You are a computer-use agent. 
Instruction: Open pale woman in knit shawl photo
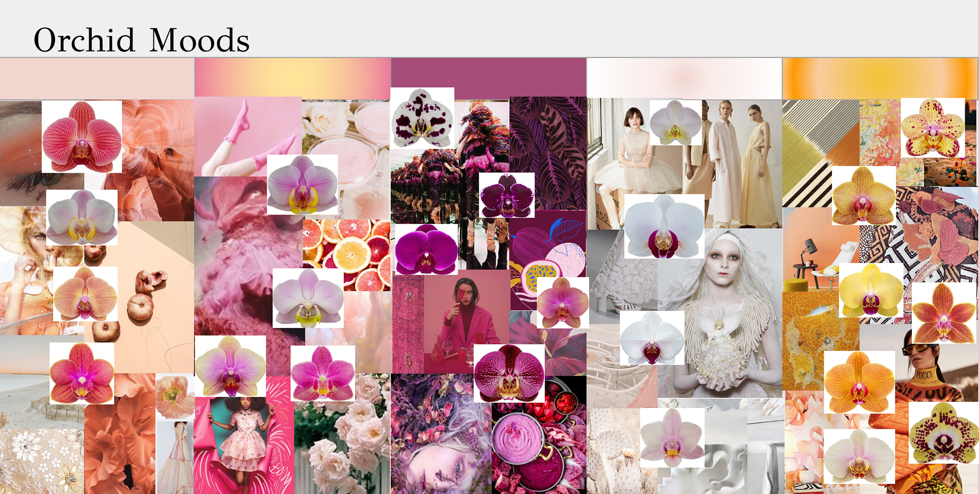tap(719, 314)
